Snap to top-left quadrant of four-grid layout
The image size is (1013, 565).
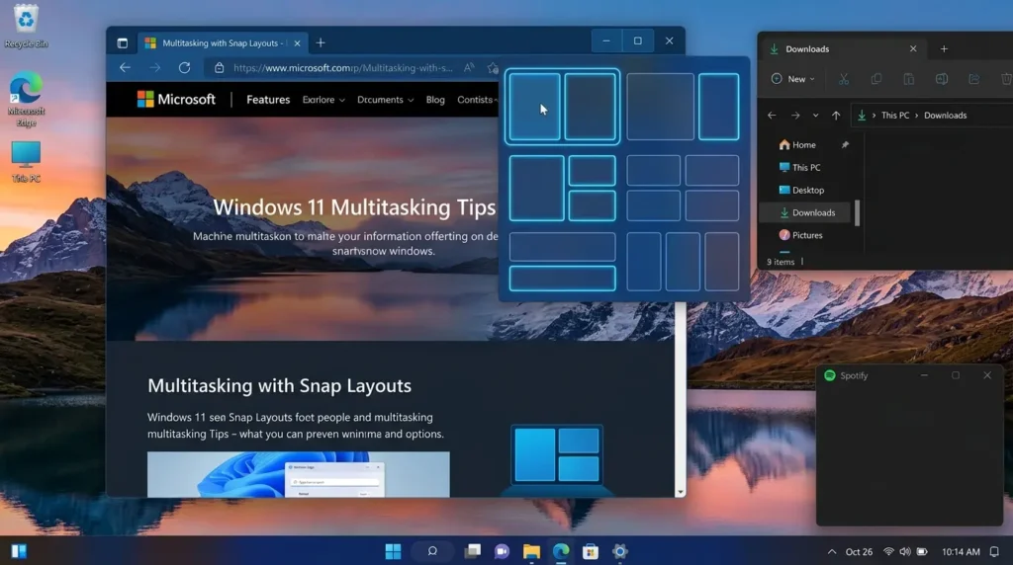pos(653,170)
